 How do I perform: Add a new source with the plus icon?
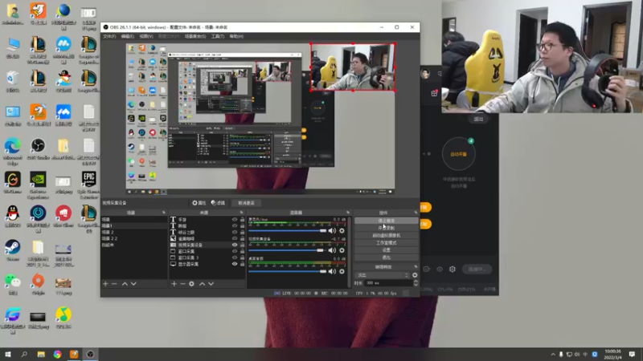click(174, 284)
